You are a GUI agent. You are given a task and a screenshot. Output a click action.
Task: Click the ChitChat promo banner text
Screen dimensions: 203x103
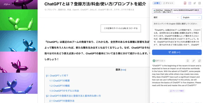point(176,11)
